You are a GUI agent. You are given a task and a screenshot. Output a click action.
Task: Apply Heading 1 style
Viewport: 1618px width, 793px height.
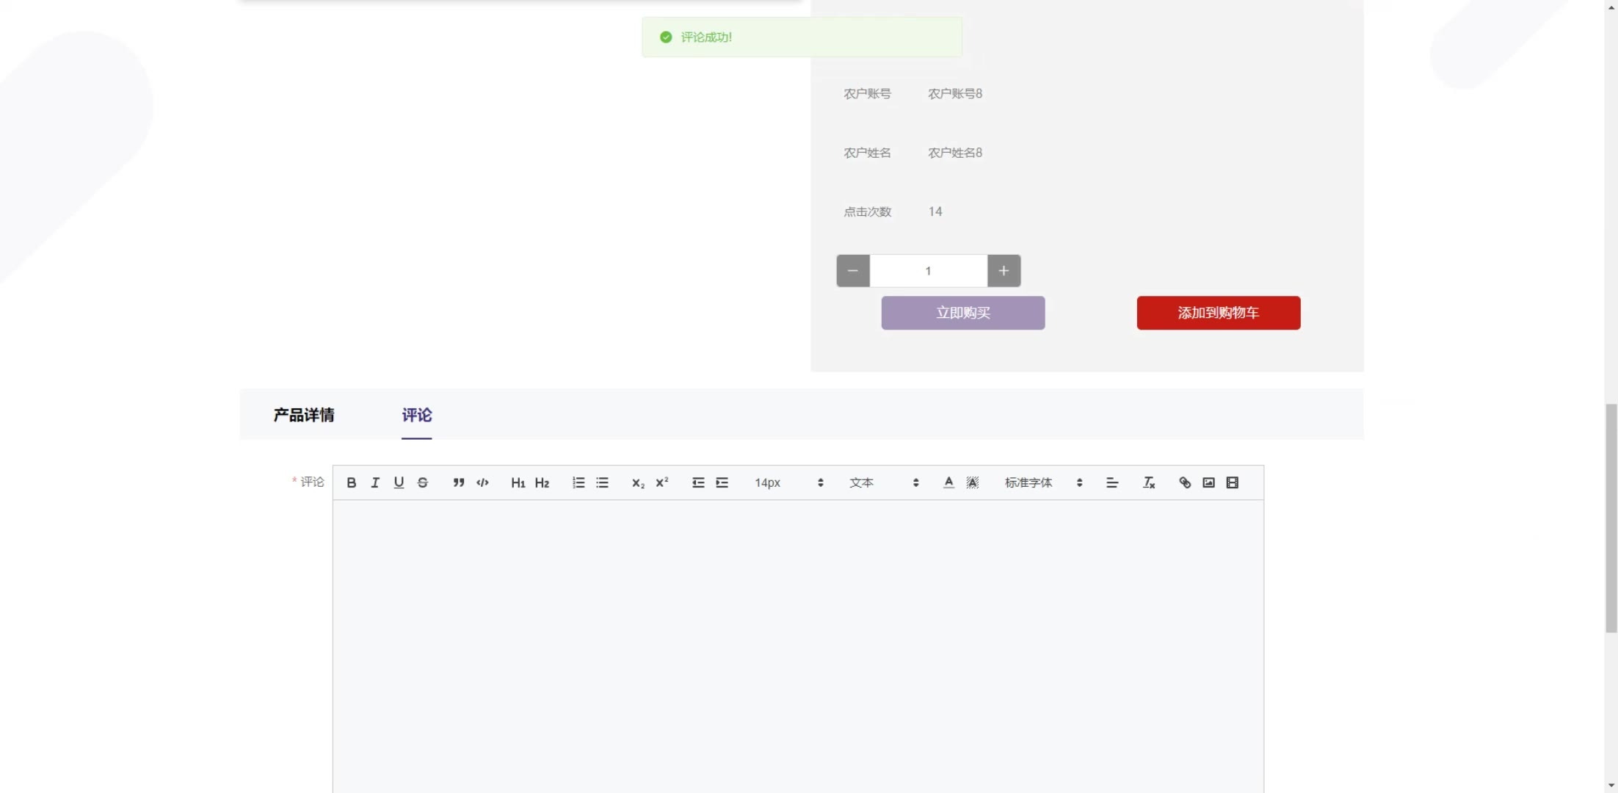tap(518, 482)
